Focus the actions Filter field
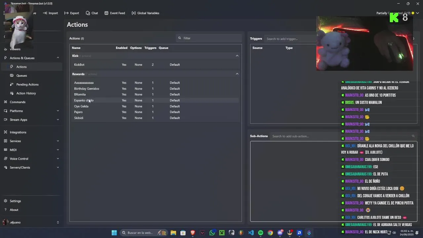Screen dimensions: 423x238 click(209, 38)
